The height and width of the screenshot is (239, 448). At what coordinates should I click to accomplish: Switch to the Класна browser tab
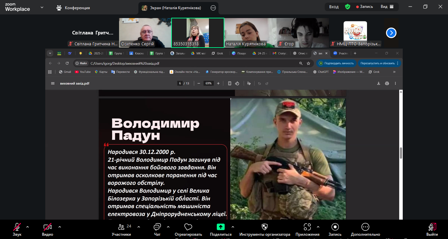coord(137,53)
